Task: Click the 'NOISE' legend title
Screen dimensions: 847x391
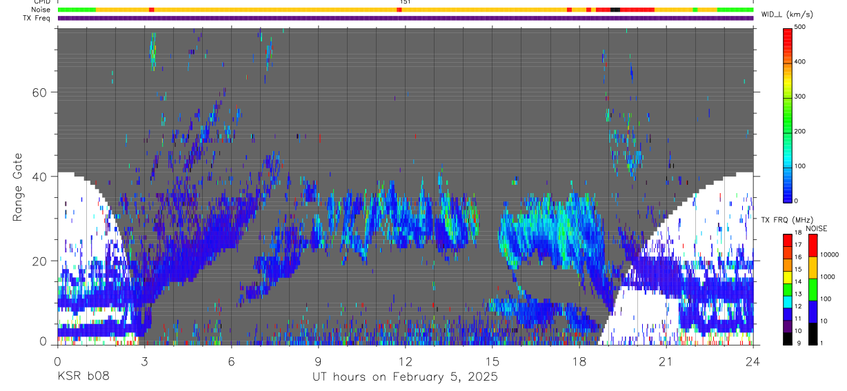Action: pos(816,228)
